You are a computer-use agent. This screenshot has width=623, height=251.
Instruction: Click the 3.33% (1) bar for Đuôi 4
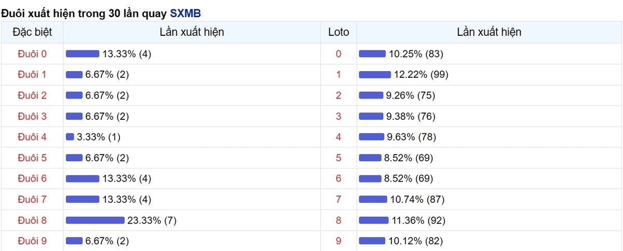(70, 137)
